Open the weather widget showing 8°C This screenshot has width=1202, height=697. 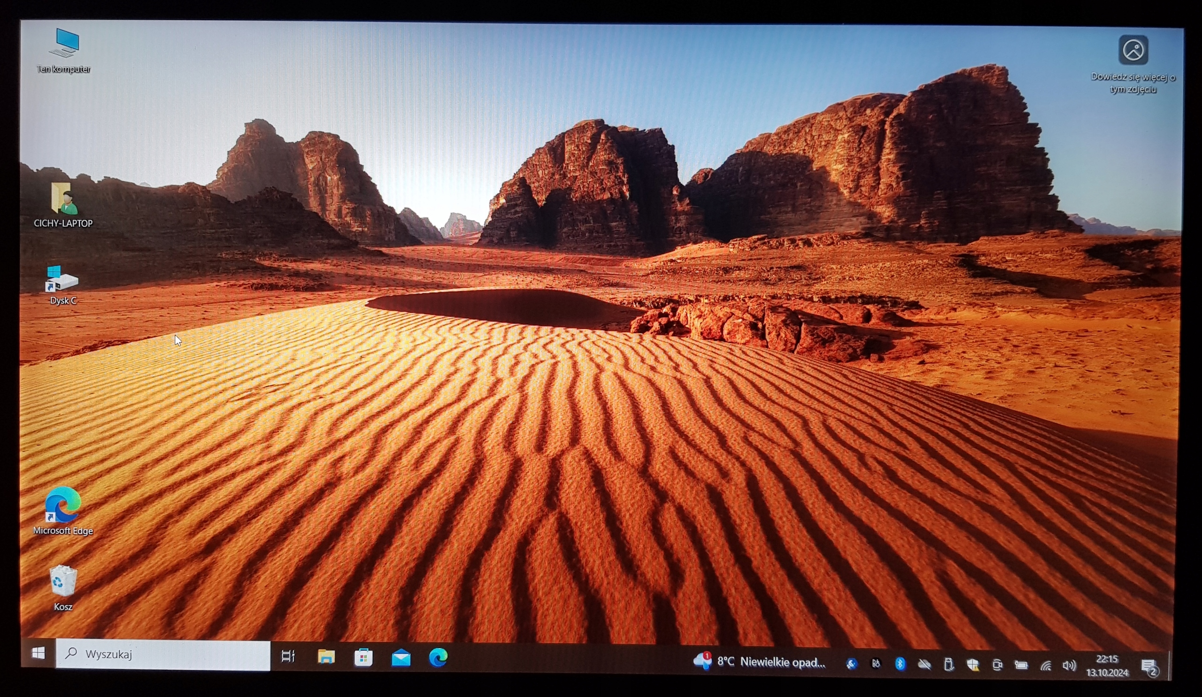point(759,662)
